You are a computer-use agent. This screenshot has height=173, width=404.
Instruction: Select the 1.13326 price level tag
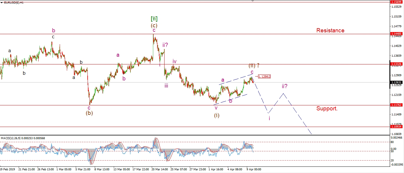396,64
